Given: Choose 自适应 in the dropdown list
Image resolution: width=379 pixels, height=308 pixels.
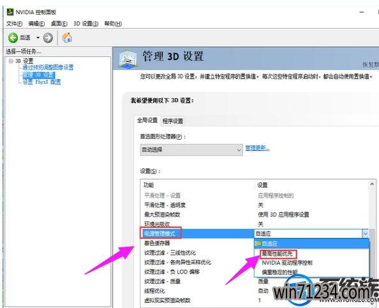Looking at the screenshot, I should click(x=311, y=244).
